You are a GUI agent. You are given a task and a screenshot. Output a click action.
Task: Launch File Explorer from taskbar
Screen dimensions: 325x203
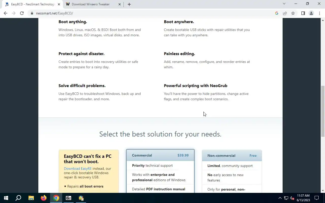tap(31, 198)
